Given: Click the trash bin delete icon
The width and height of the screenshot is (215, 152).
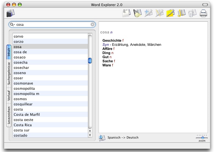Looking at the screenshot, I should 192,13.
